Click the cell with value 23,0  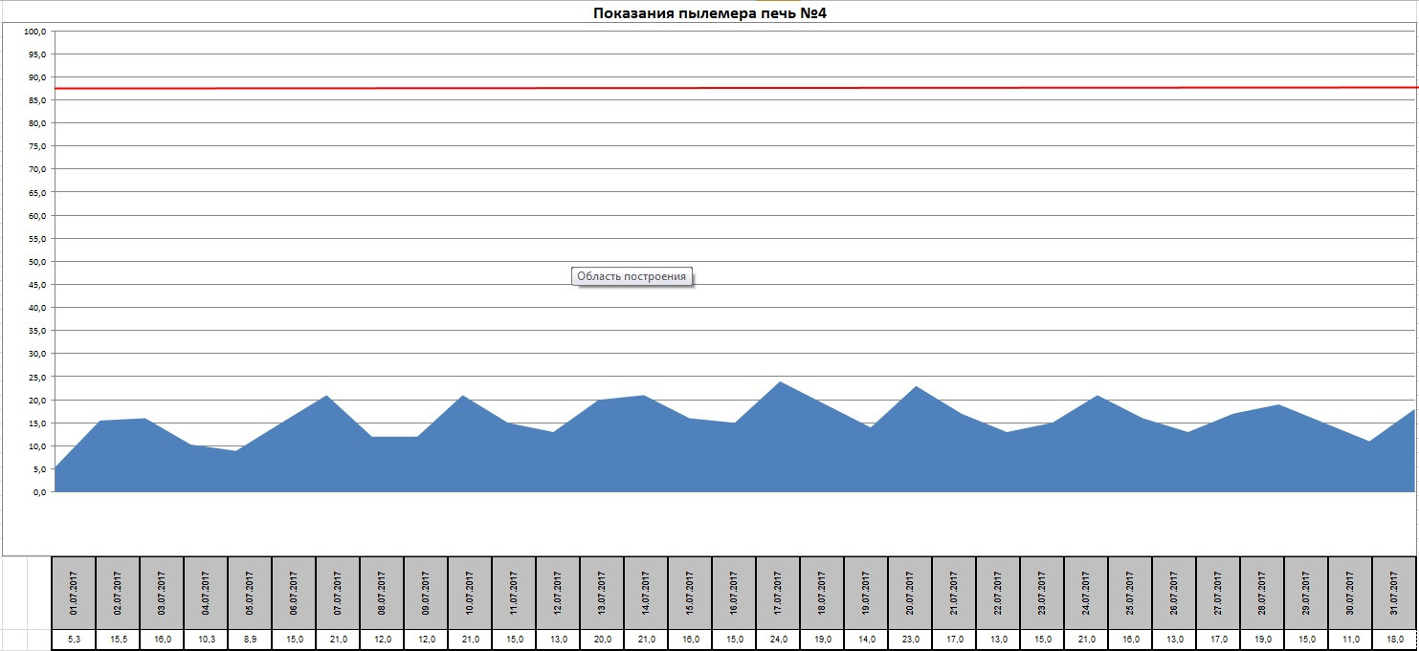click(x=910, y=639)
